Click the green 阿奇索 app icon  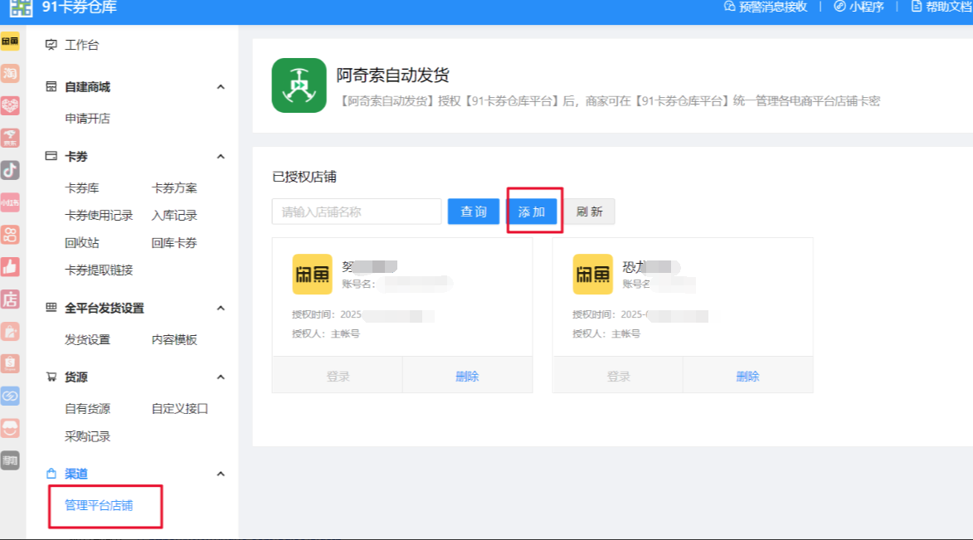point(299,85)
